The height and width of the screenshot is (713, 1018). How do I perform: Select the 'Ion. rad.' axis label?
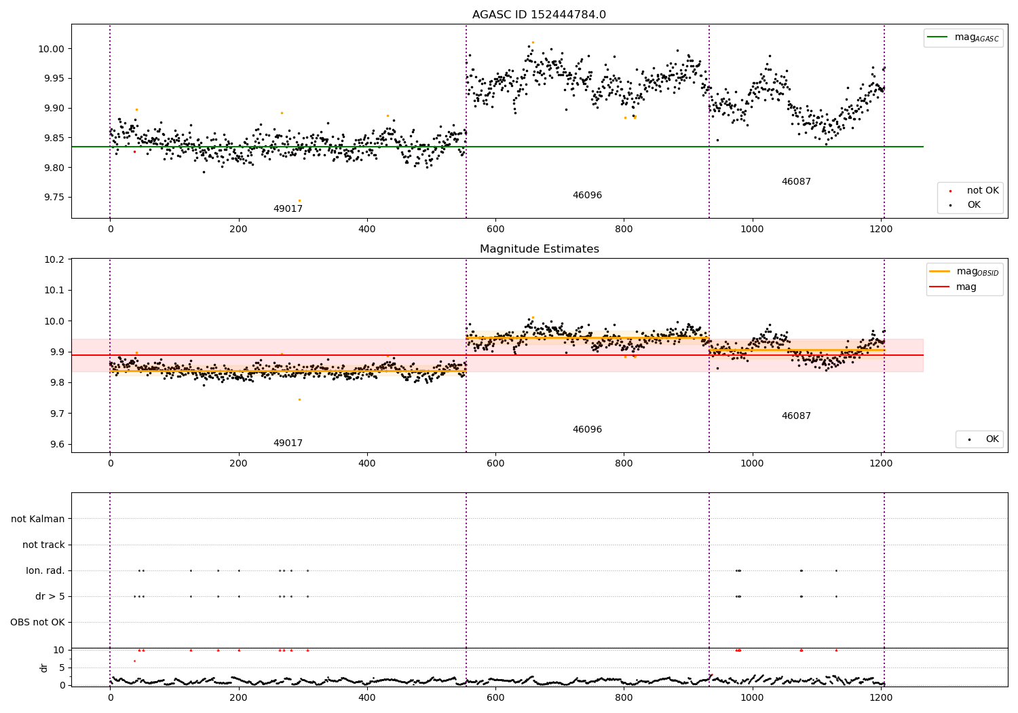point(45,571)
